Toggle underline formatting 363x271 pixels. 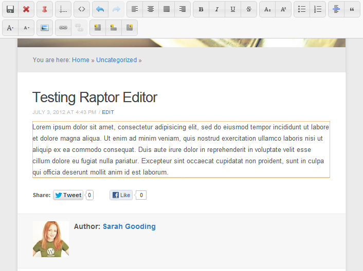click(x=233, y=9)
